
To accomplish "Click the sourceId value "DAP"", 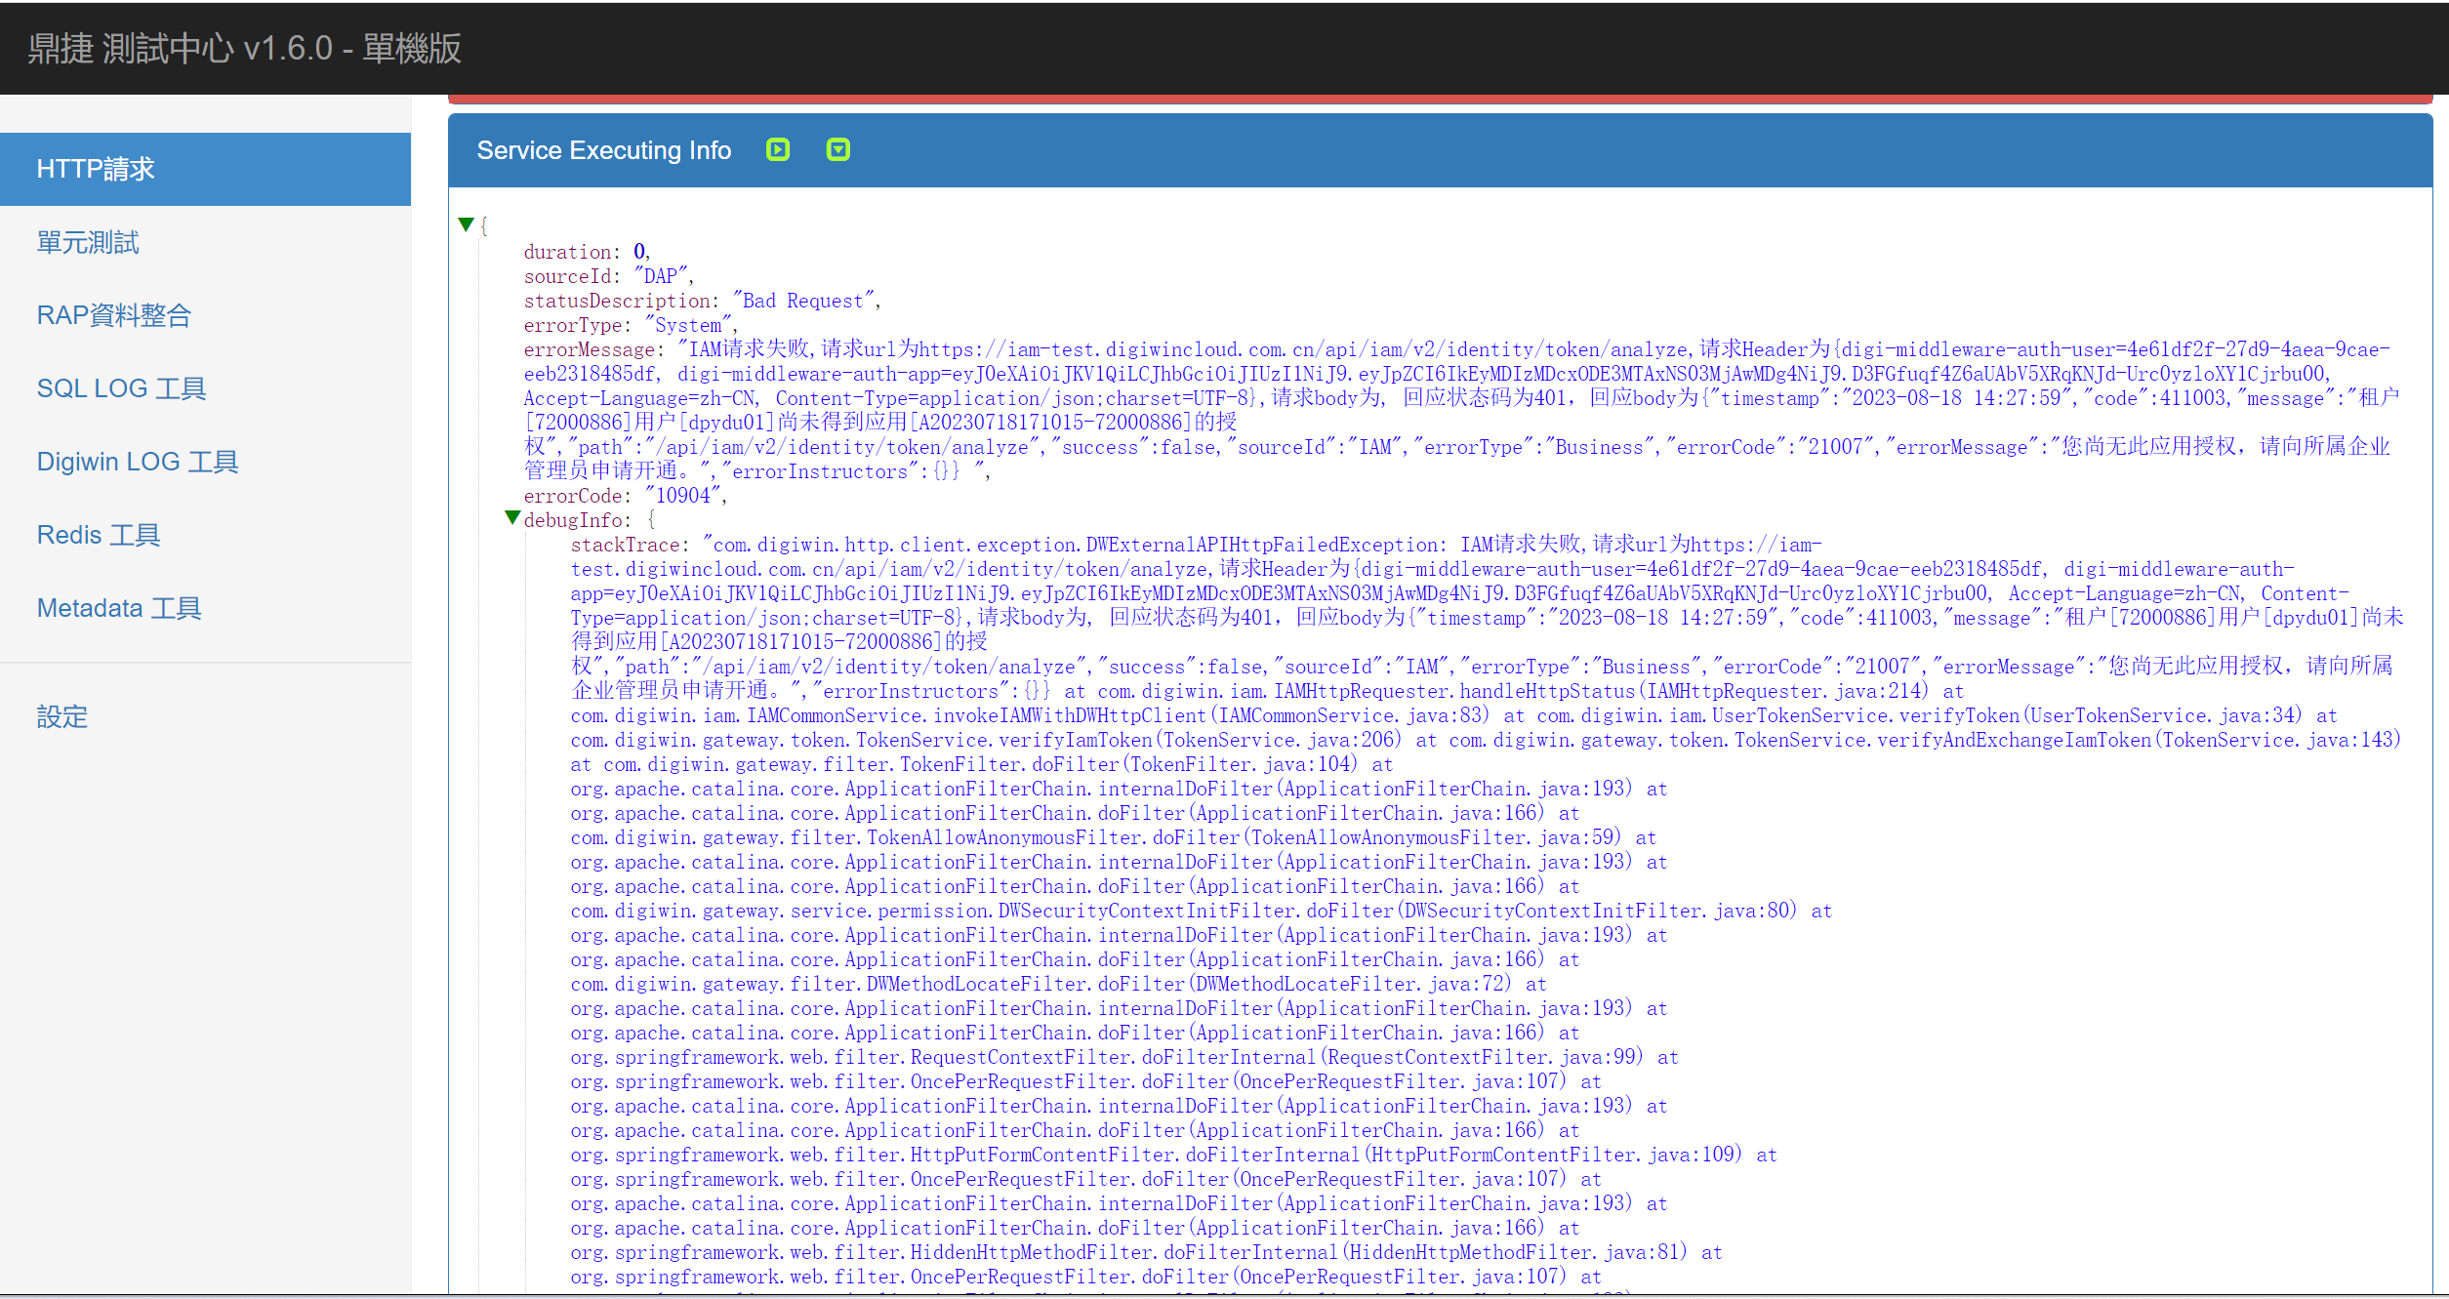I will coord(661,276).
